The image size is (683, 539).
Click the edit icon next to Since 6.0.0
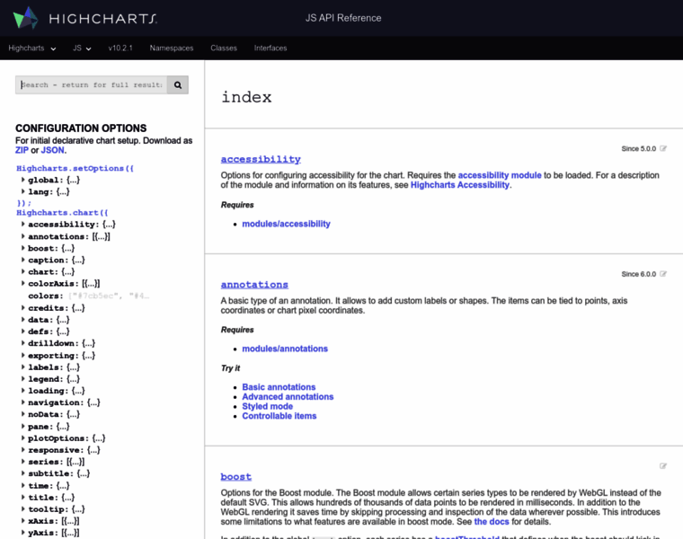[663, 274]
